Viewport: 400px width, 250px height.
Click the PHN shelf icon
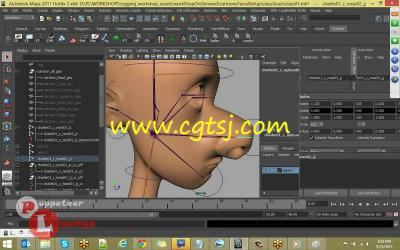pyautogui.click(x=203, y=38)
